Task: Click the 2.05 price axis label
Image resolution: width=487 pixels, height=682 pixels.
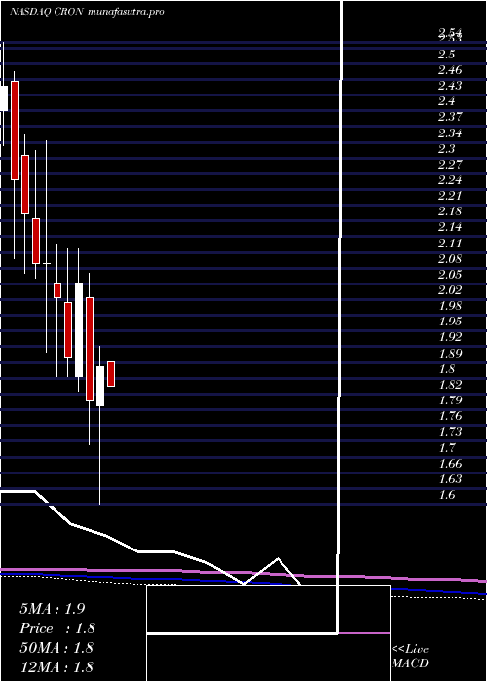Action: point(450,275)
